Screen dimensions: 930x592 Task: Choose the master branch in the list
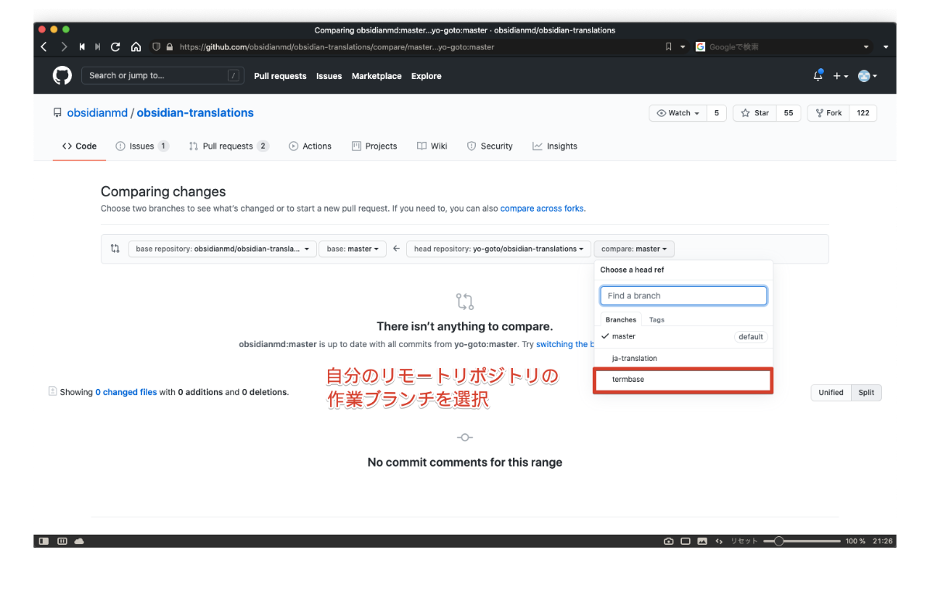[684, 337]
